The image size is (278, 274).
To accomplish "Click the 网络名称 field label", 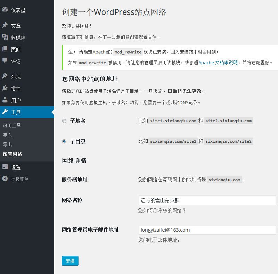I will pyautogui.click(x=72, y=200).
